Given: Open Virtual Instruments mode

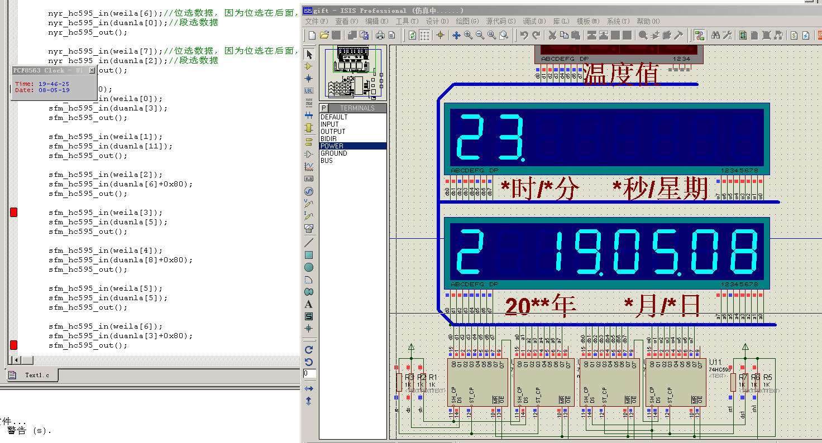Looking at the screenshot, I should [309, 228].
